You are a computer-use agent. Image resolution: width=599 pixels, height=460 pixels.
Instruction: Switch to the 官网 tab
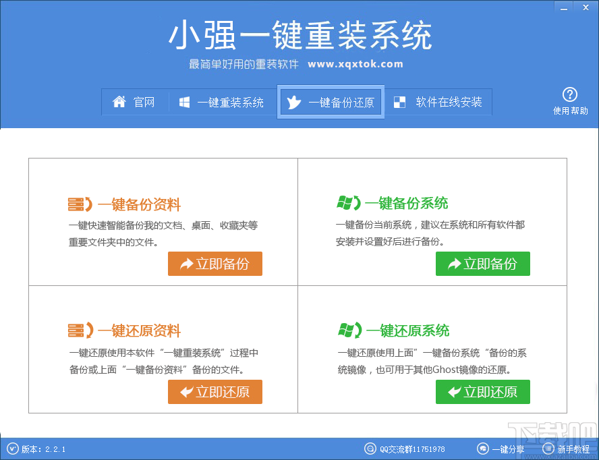tap(135, 102)
